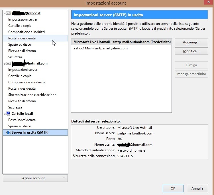Open Posta indesiderata under hotmail.com
This screenshot has height=195, width=214.
pyautogui.click(x=22, y=89)
